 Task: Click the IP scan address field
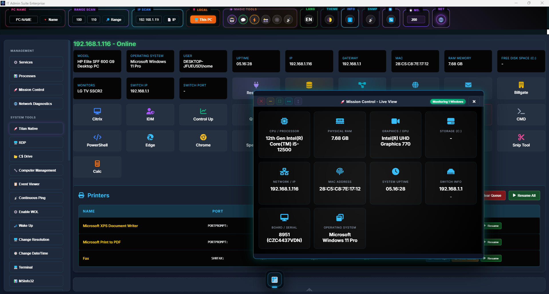click(149, 20)
